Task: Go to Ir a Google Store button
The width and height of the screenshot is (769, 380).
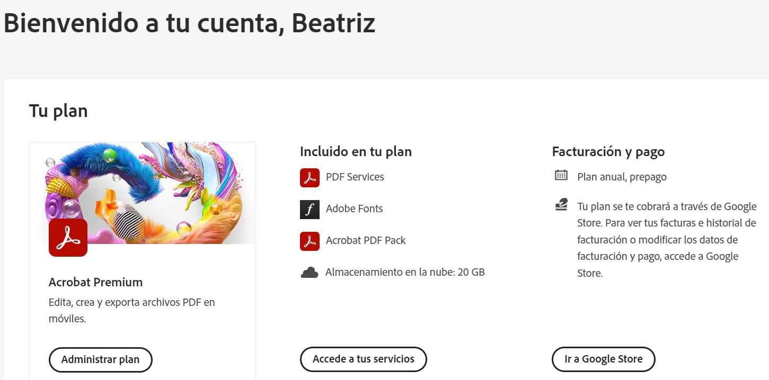Action: [x=604, y=359]
